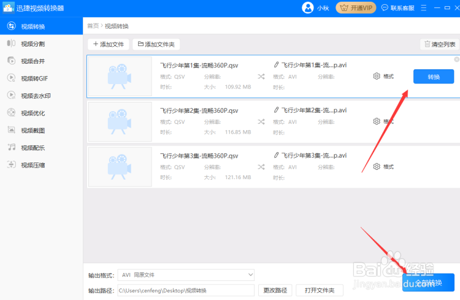The image size is (460, 300).
Task: Click the size value 109.92 MB
Action: tap(238, 87)
